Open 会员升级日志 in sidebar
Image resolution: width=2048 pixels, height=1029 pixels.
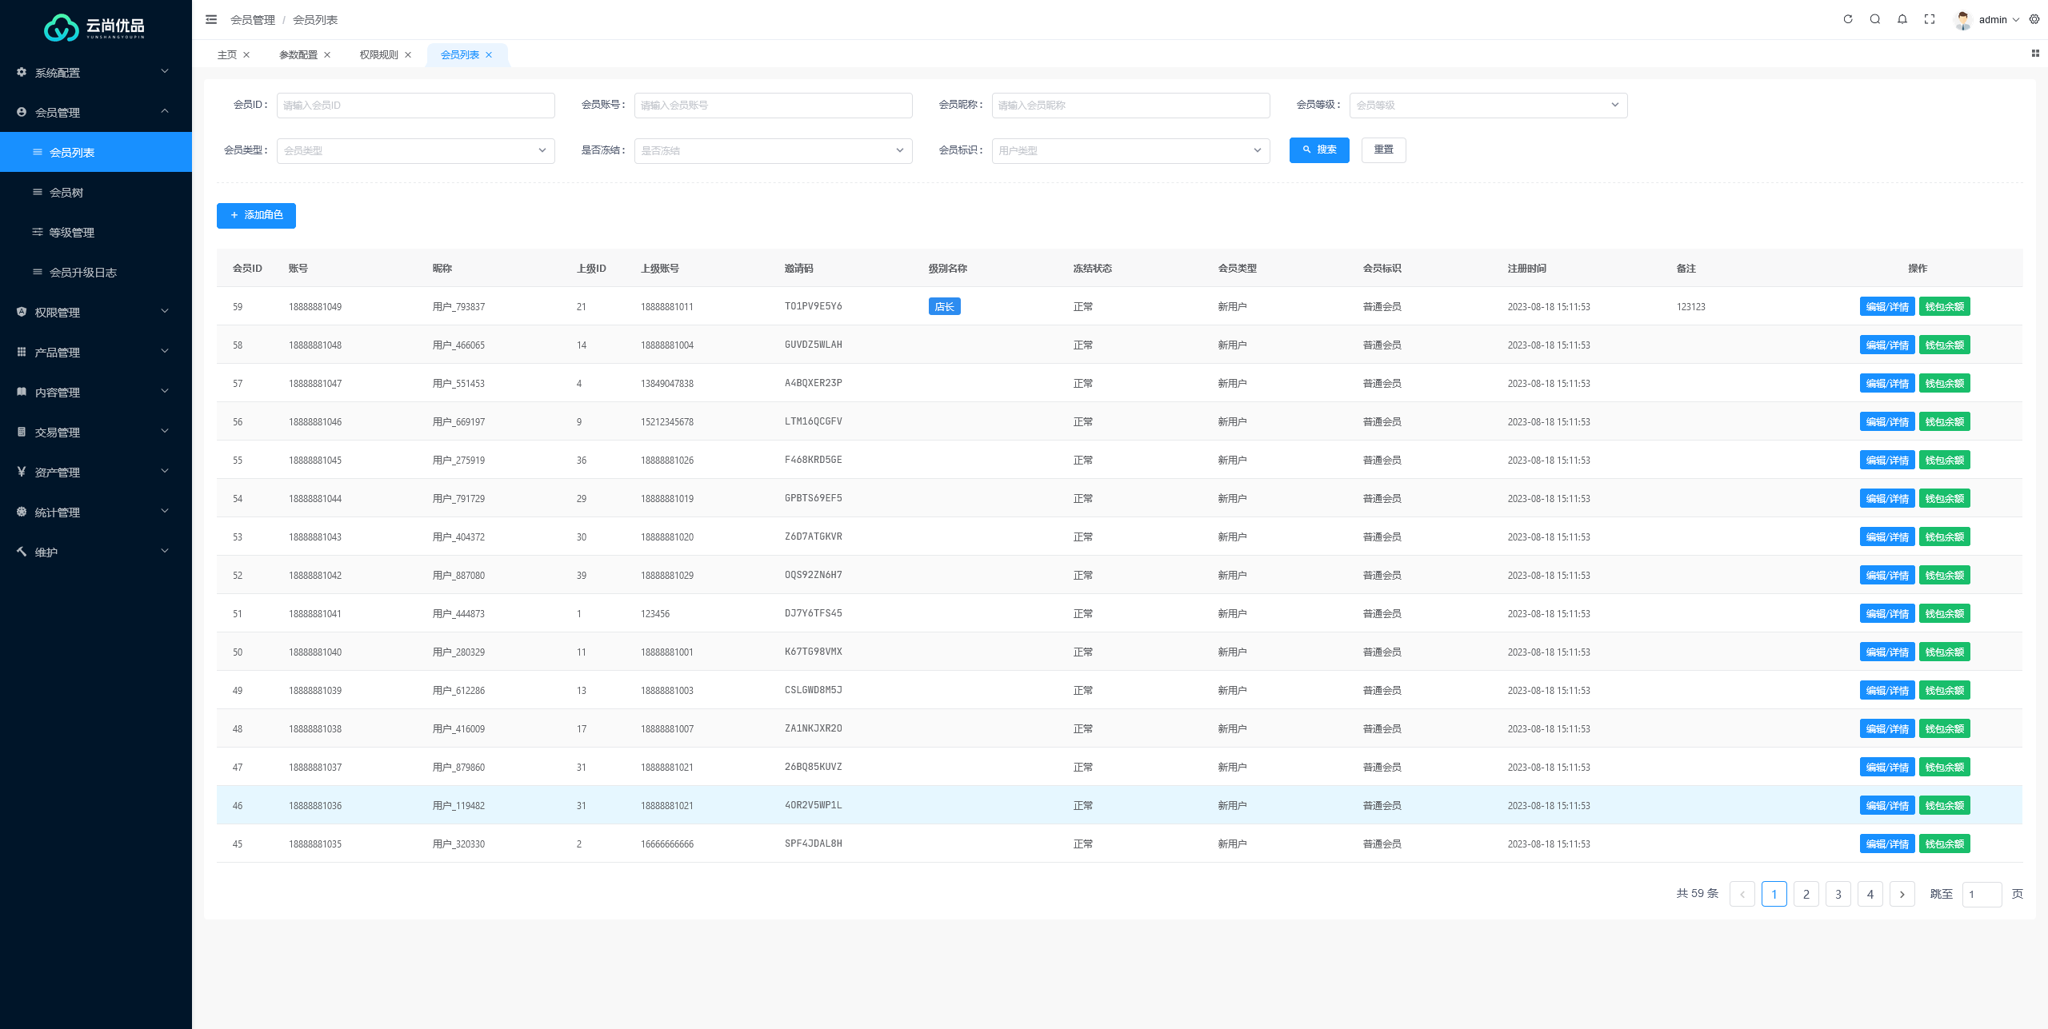click(x=96, y=272)
